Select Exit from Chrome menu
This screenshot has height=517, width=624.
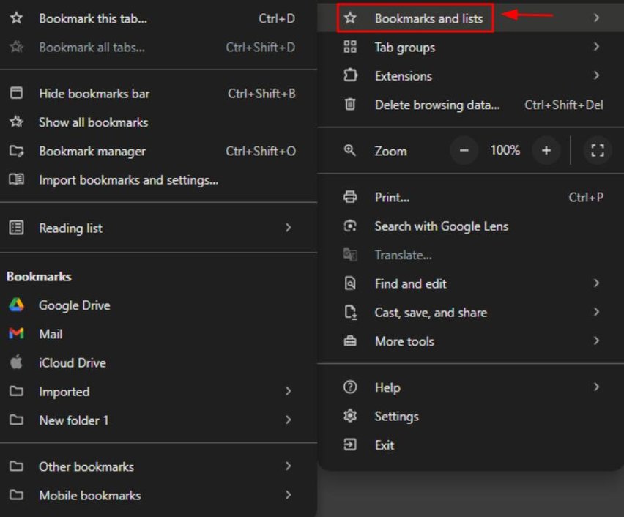pos(471,445)
